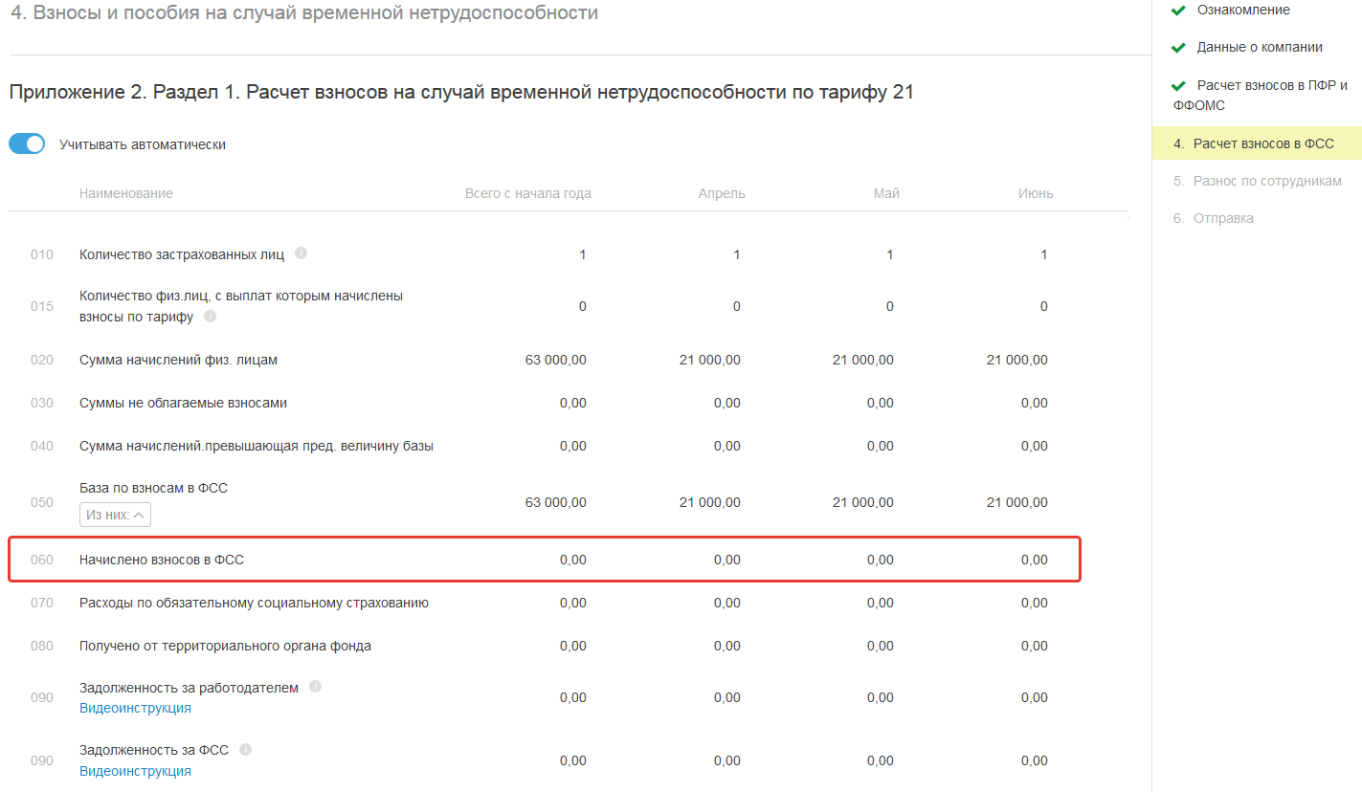Image resolution: width=1362 pixels, height=792 pixels.
Task: Click the Сумма начислений физ. лицам label
Action: [x=179, y=361]
